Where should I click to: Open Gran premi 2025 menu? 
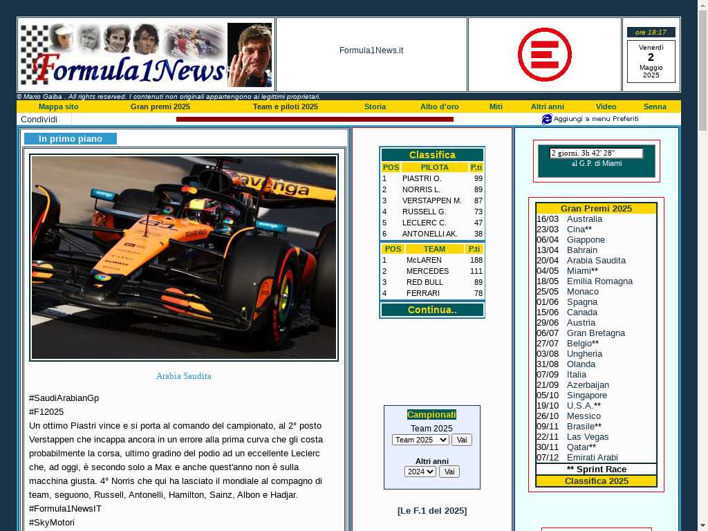point(160,106)
